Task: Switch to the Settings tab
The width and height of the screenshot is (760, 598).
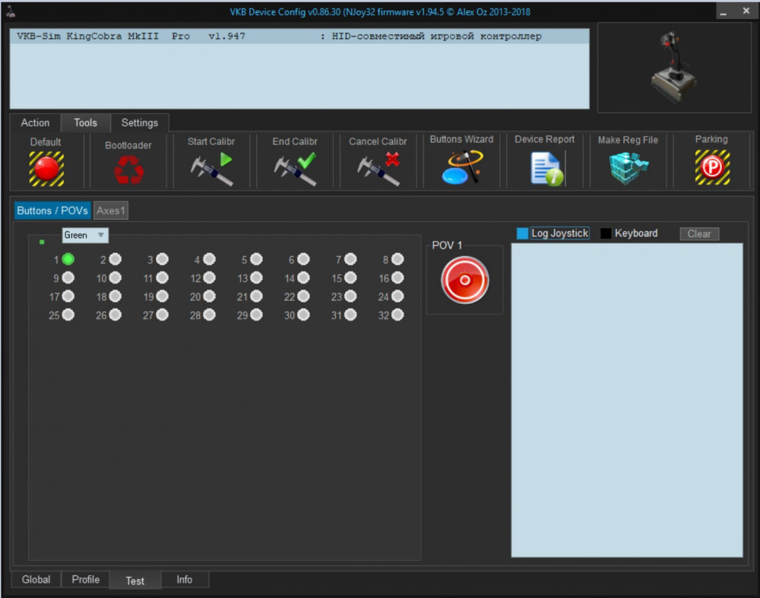Action: (x=140, y=123)
